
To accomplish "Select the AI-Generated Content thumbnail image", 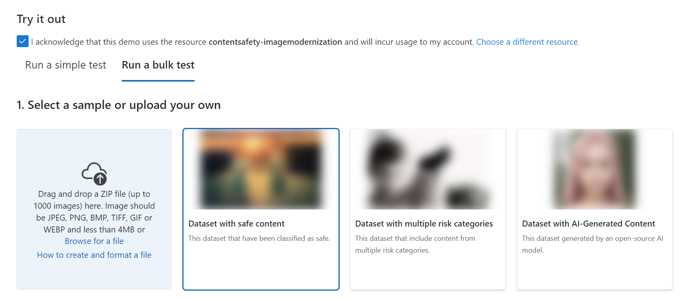I will (594, 169).
